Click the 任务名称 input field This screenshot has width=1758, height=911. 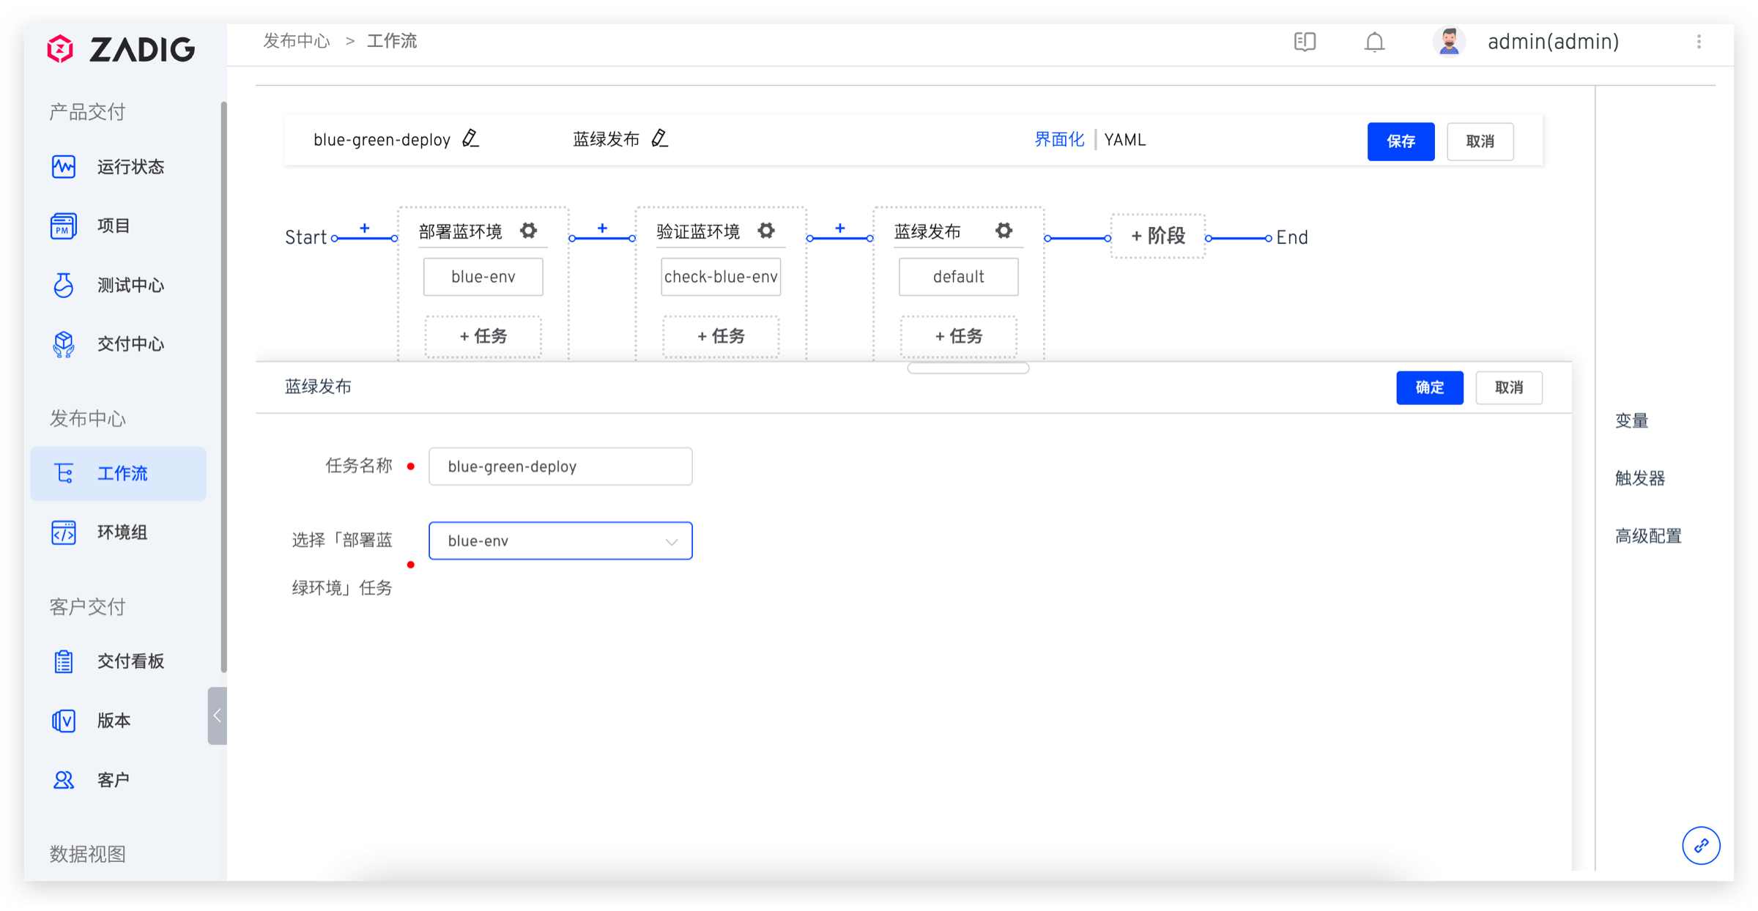tap(560, 466)
